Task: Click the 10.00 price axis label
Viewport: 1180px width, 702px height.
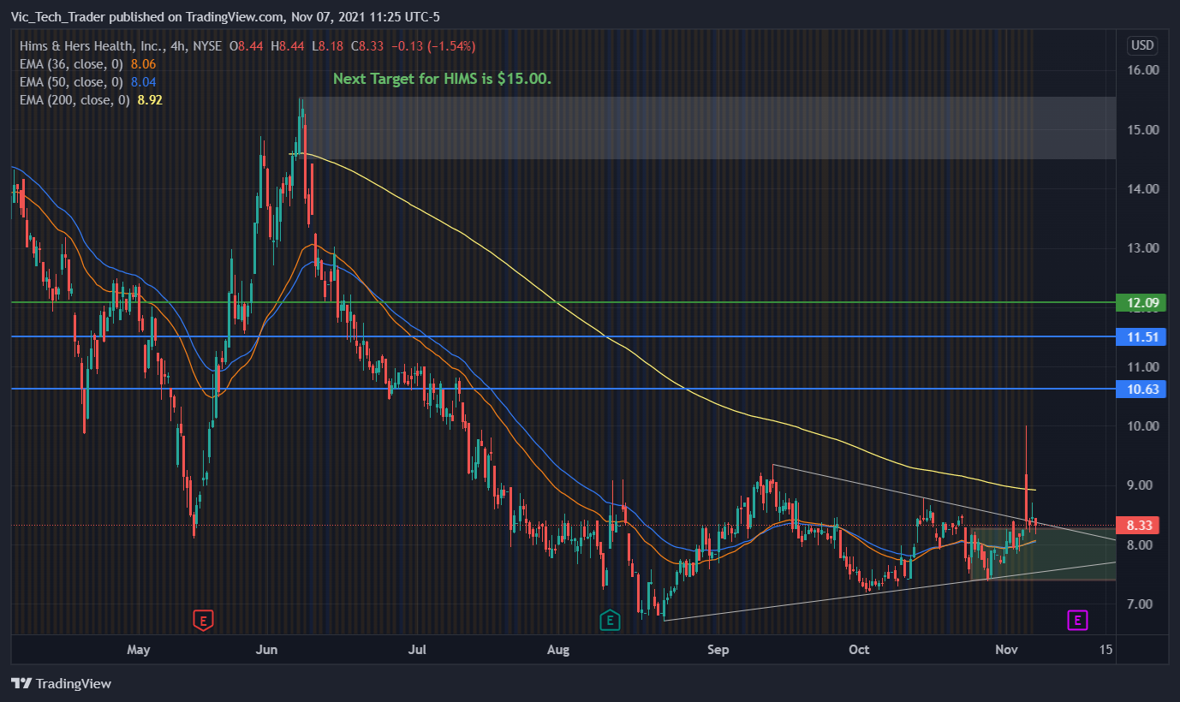Action: pyautogui.click(x=1145, y=426)
